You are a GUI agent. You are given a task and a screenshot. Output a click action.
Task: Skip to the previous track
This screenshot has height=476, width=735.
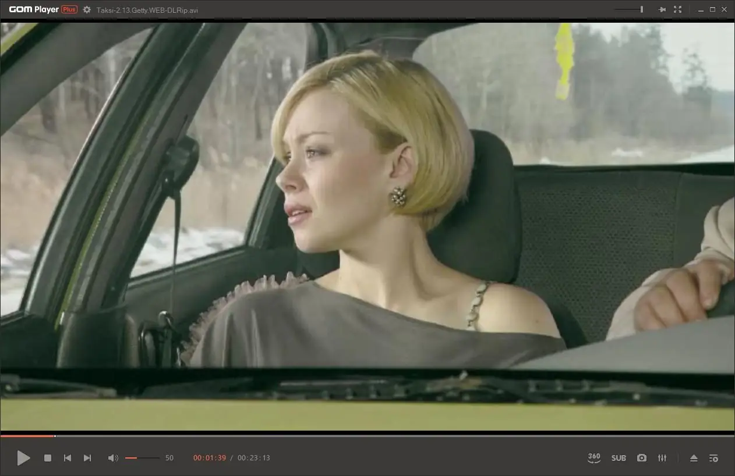tap(68, 458)
